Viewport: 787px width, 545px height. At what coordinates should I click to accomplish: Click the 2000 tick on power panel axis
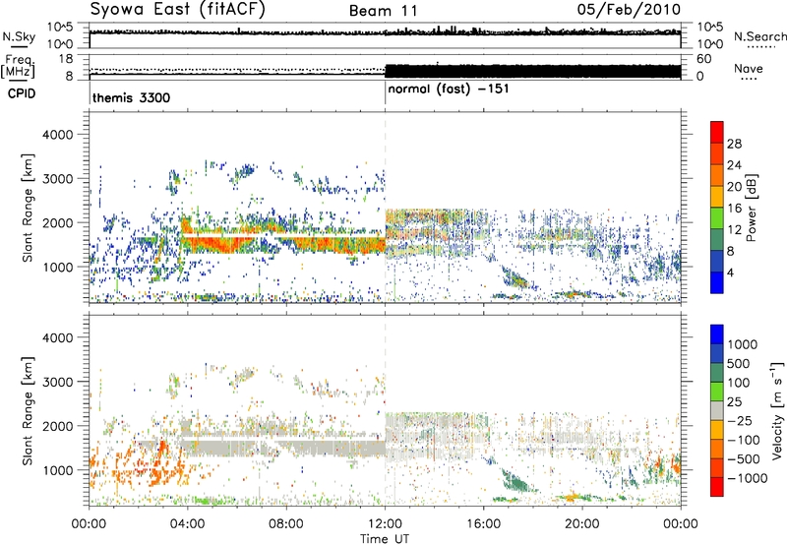(x=57, y=222)
